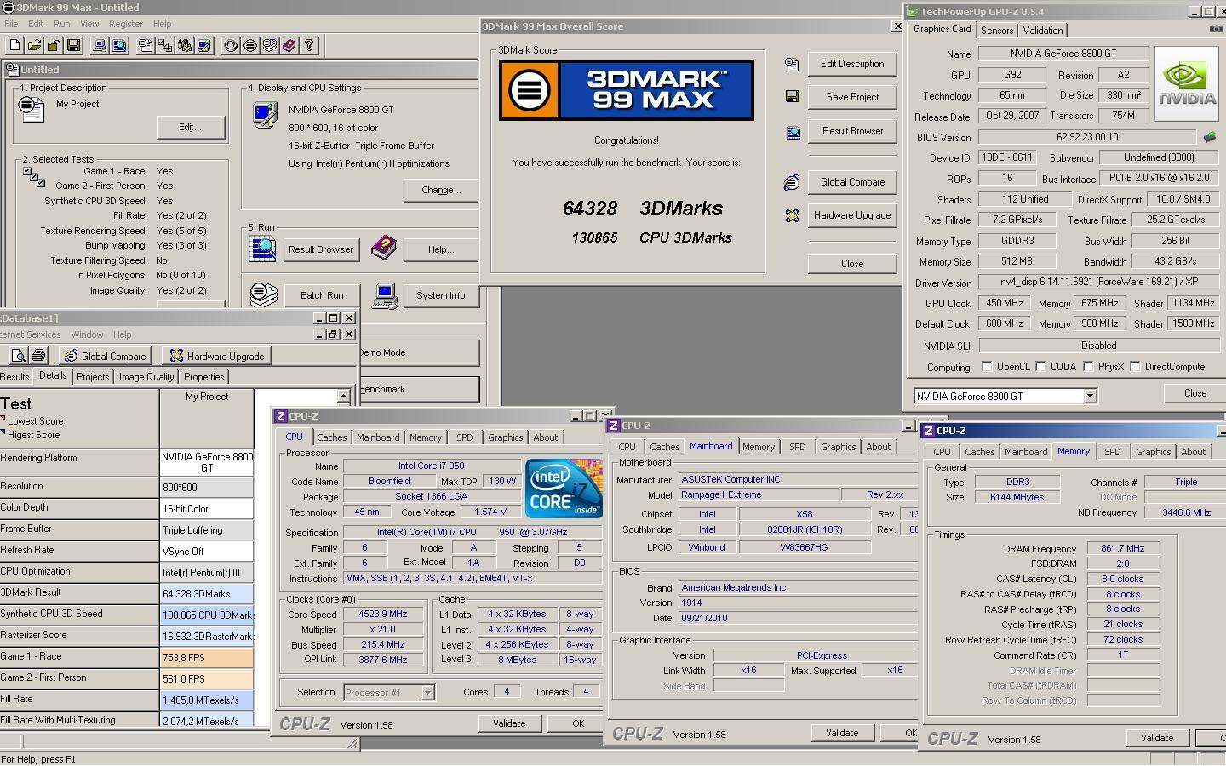Open the Image Quality tab in Result Browser
The width and height of the screenshot is (1226, 766).
[x=146, y=377]
